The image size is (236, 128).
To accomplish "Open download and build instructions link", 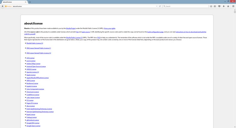I will coord(191,32).
